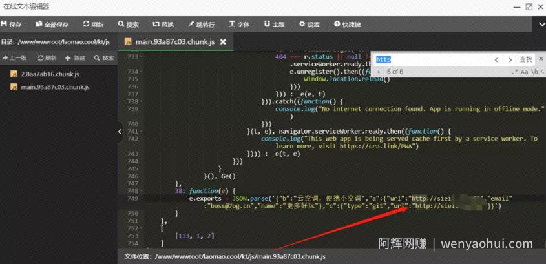Toggle regular expression search option
The height and width of the screenshot is (264, 546).
[x=514, y=72]
